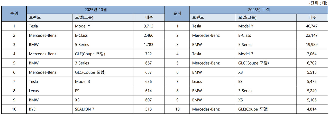Click the 2025년 10월 header cell
This screenshot has height=115, width=329.
(x=96, y=10)
